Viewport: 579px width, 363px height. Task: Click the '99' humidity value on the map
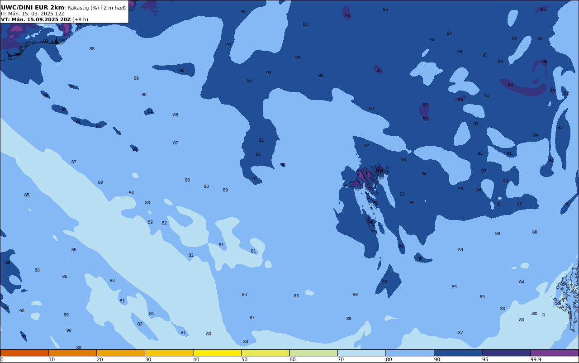point(370,222)
